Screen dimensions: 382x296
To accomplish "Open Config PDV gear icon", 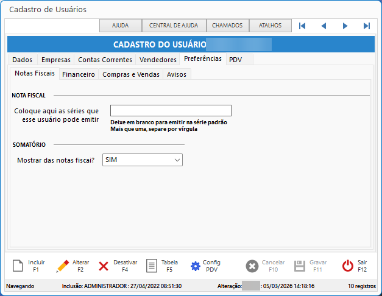I will 196,266.
